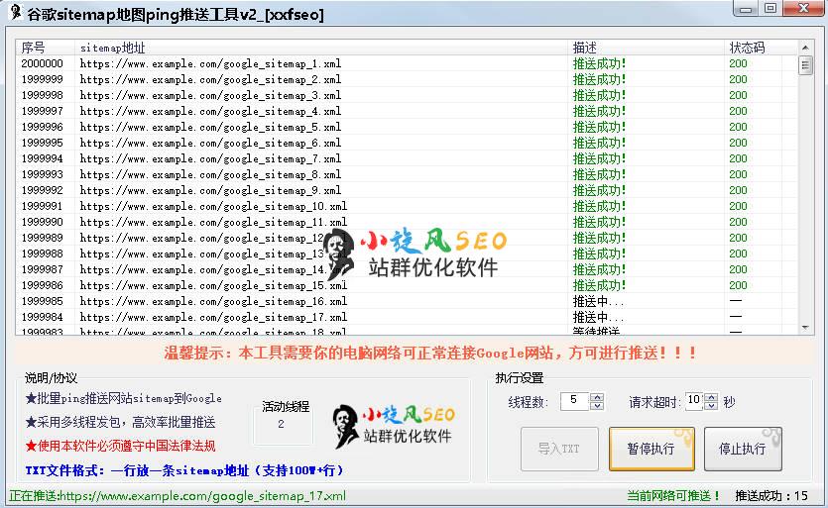Image resolution: width=828 pixels, height=508 pixels.
Task: Click 推送中... in row 1999984
Action: pyautogui.click(x=598, y=317)
